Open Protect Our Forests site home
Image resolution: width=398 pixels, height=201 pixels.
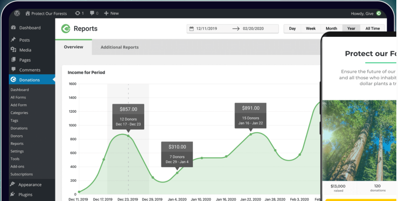(46, 13)
